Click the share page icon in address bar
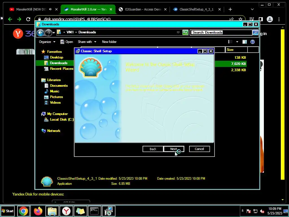The image size is (289, 217). tap(231, 19)
